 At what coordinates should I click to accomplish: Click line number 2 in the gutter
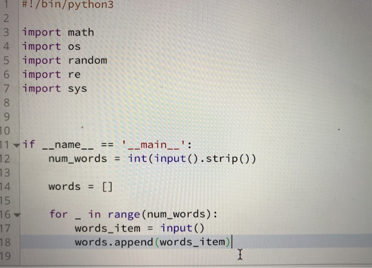coord(6,18)
